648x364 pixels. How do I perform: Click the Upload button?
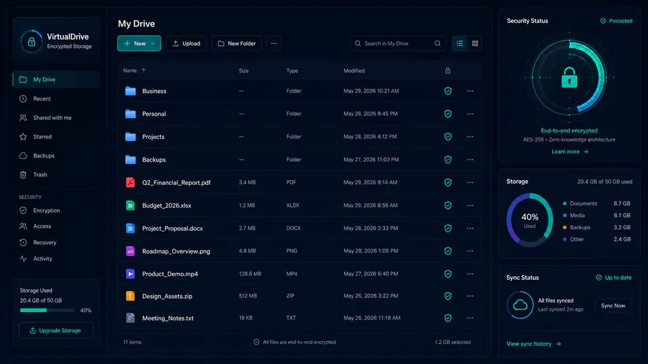coord(186,43)
